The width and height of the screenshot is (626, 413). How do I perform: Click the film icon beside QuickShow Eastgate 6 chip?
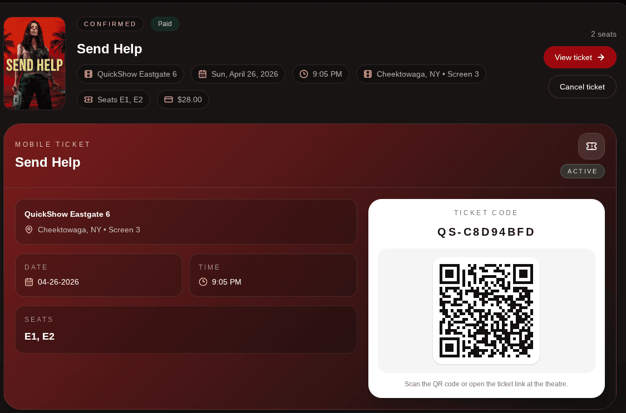tap(88, 74)
